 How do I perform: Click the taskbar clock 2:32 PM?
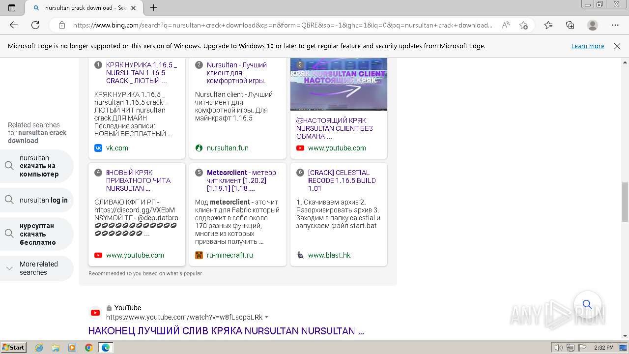[603, 348]
